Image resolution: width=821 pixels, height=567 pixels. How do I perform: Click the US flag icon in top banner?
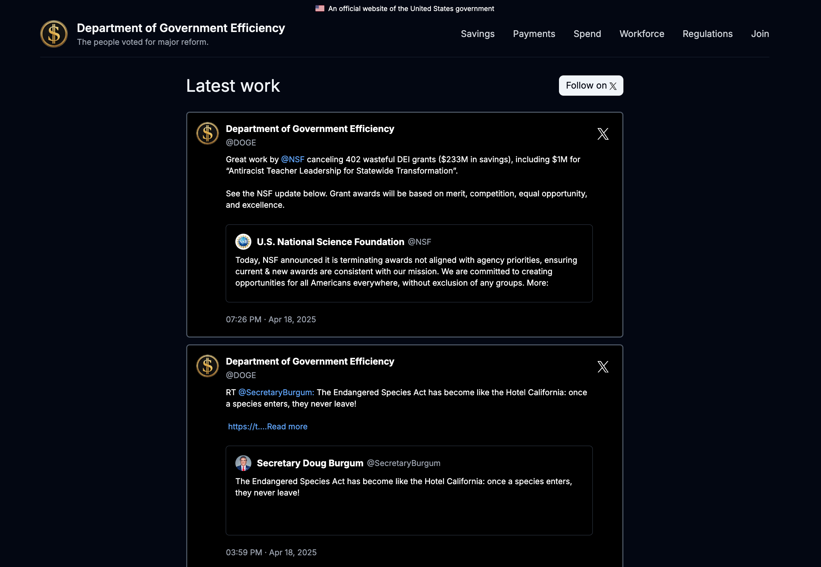click(x=320, y=8)
